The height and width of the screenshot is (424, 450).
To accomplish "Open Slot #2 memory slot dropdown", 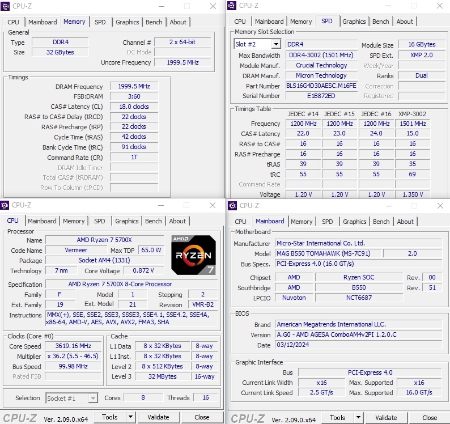I will click(276, 44).
